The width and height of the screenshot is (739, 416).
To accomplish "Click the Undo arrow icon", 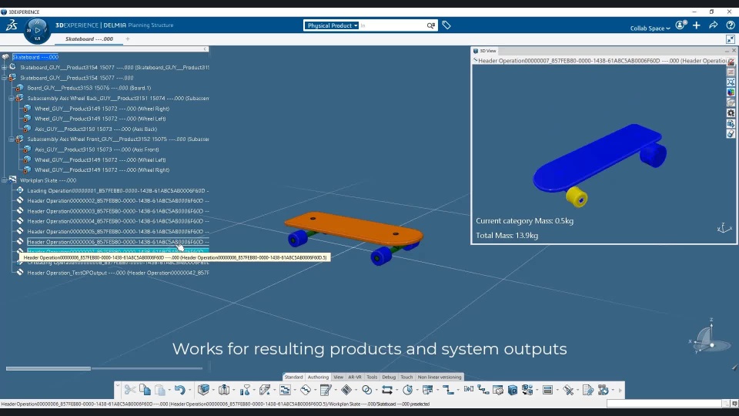I will (179, 390).
